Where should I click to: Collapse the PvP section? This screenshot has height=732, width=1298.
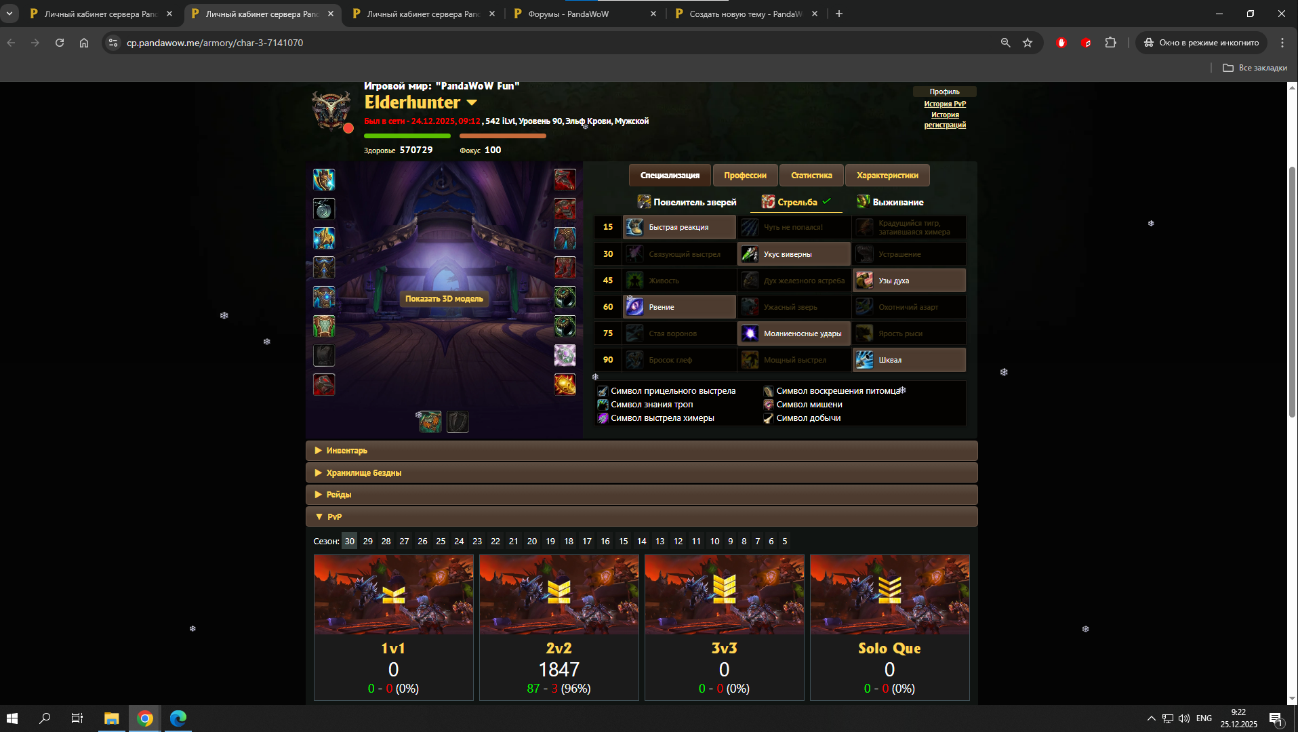click(334, 516)
